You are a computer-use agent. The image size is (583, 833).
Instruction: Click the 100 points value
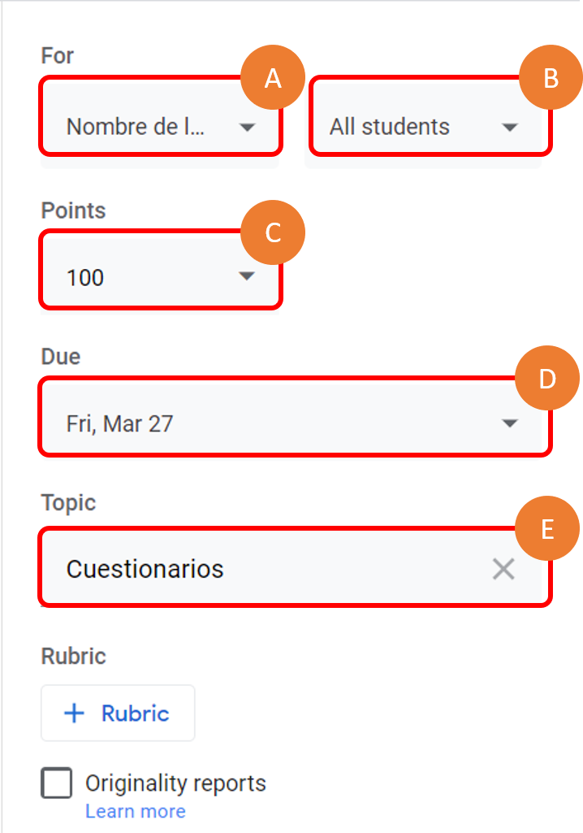[85, 278]
